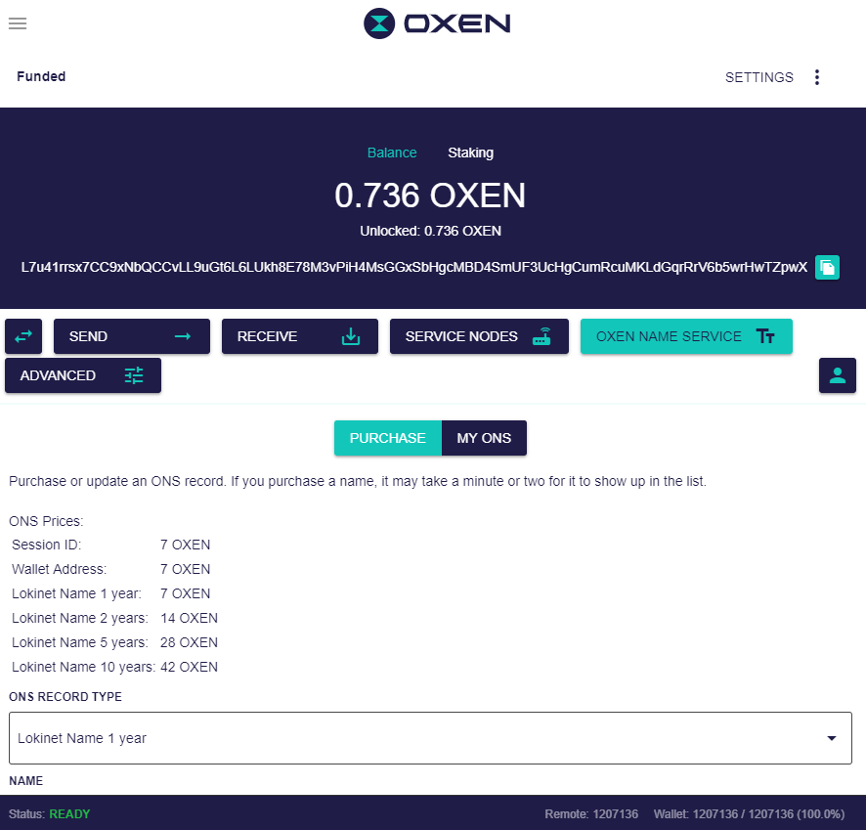This screenshot has width=866, height=830.
Task: Open Settings
Action: (758, 77)
